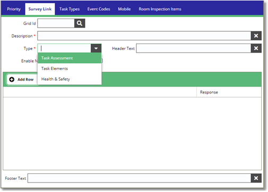The height and width of the screenshot is (192, 268).
Task: Clear the Footer Text field with X
Action: point(256,178)
